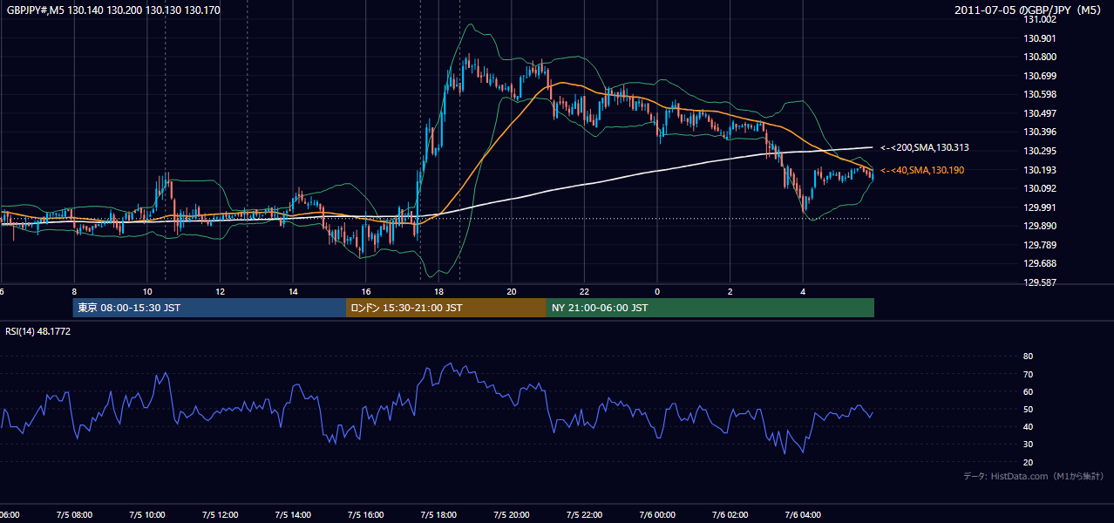Click RSI scale value 30
Screen dimensions: 1114x523
(1029, 444)
